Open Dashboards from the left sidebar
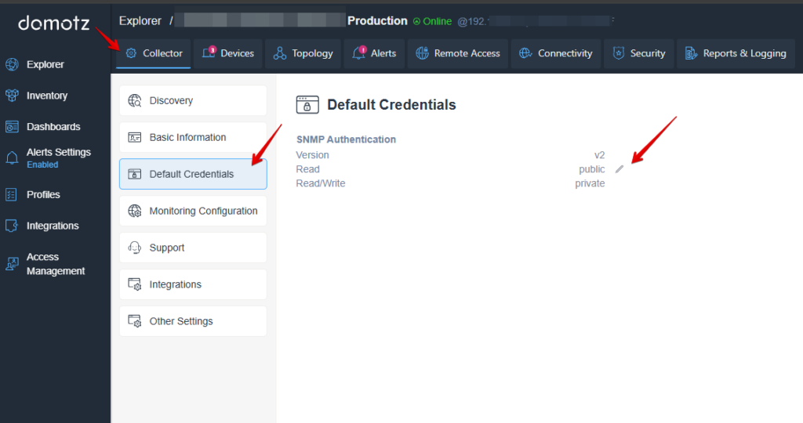Image resolution: width=803 pixels, height=423 pixels. [53, 126]
